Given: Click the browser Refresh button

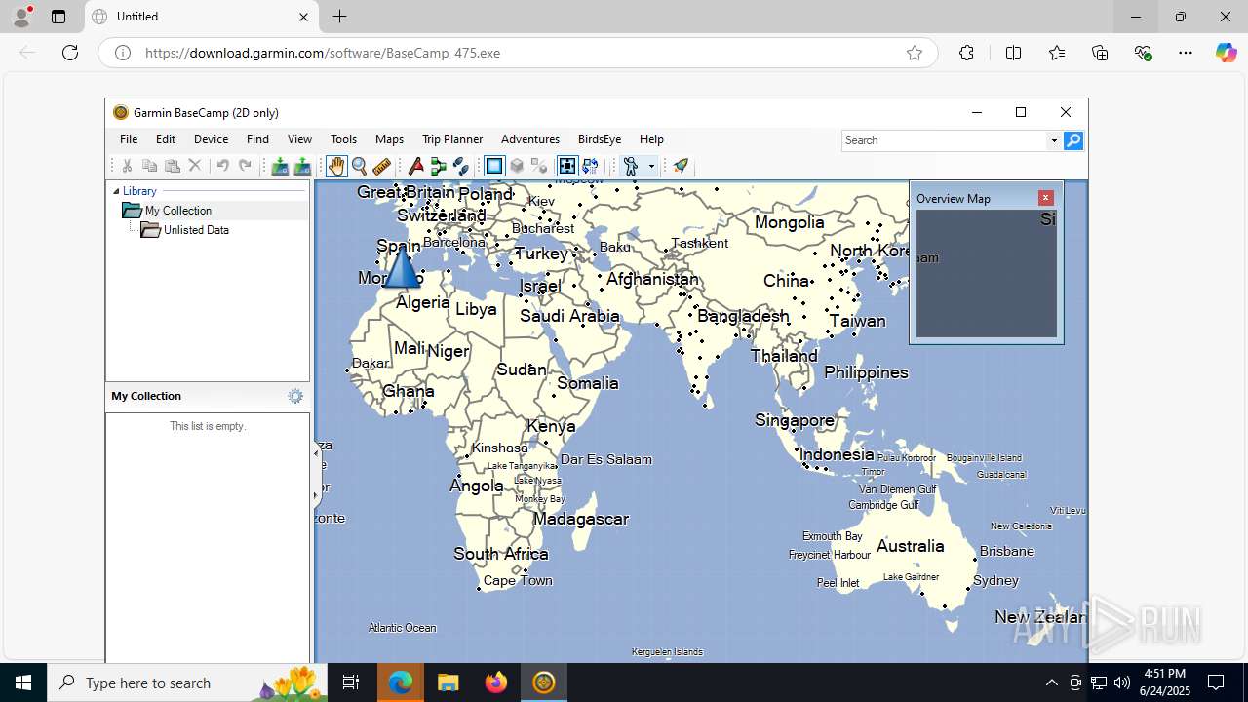Looking at the screenshot, I should click(x=70, y=53).
